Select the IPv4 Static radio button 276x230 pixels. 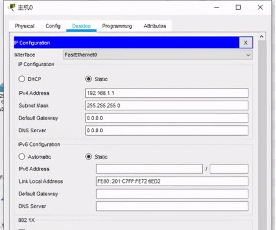pos(88,79)
